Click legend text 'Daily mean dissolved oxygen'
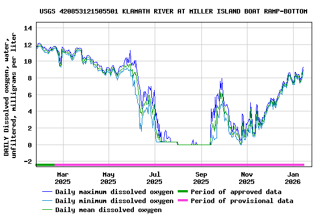324x216 pixels. (109, 210)
